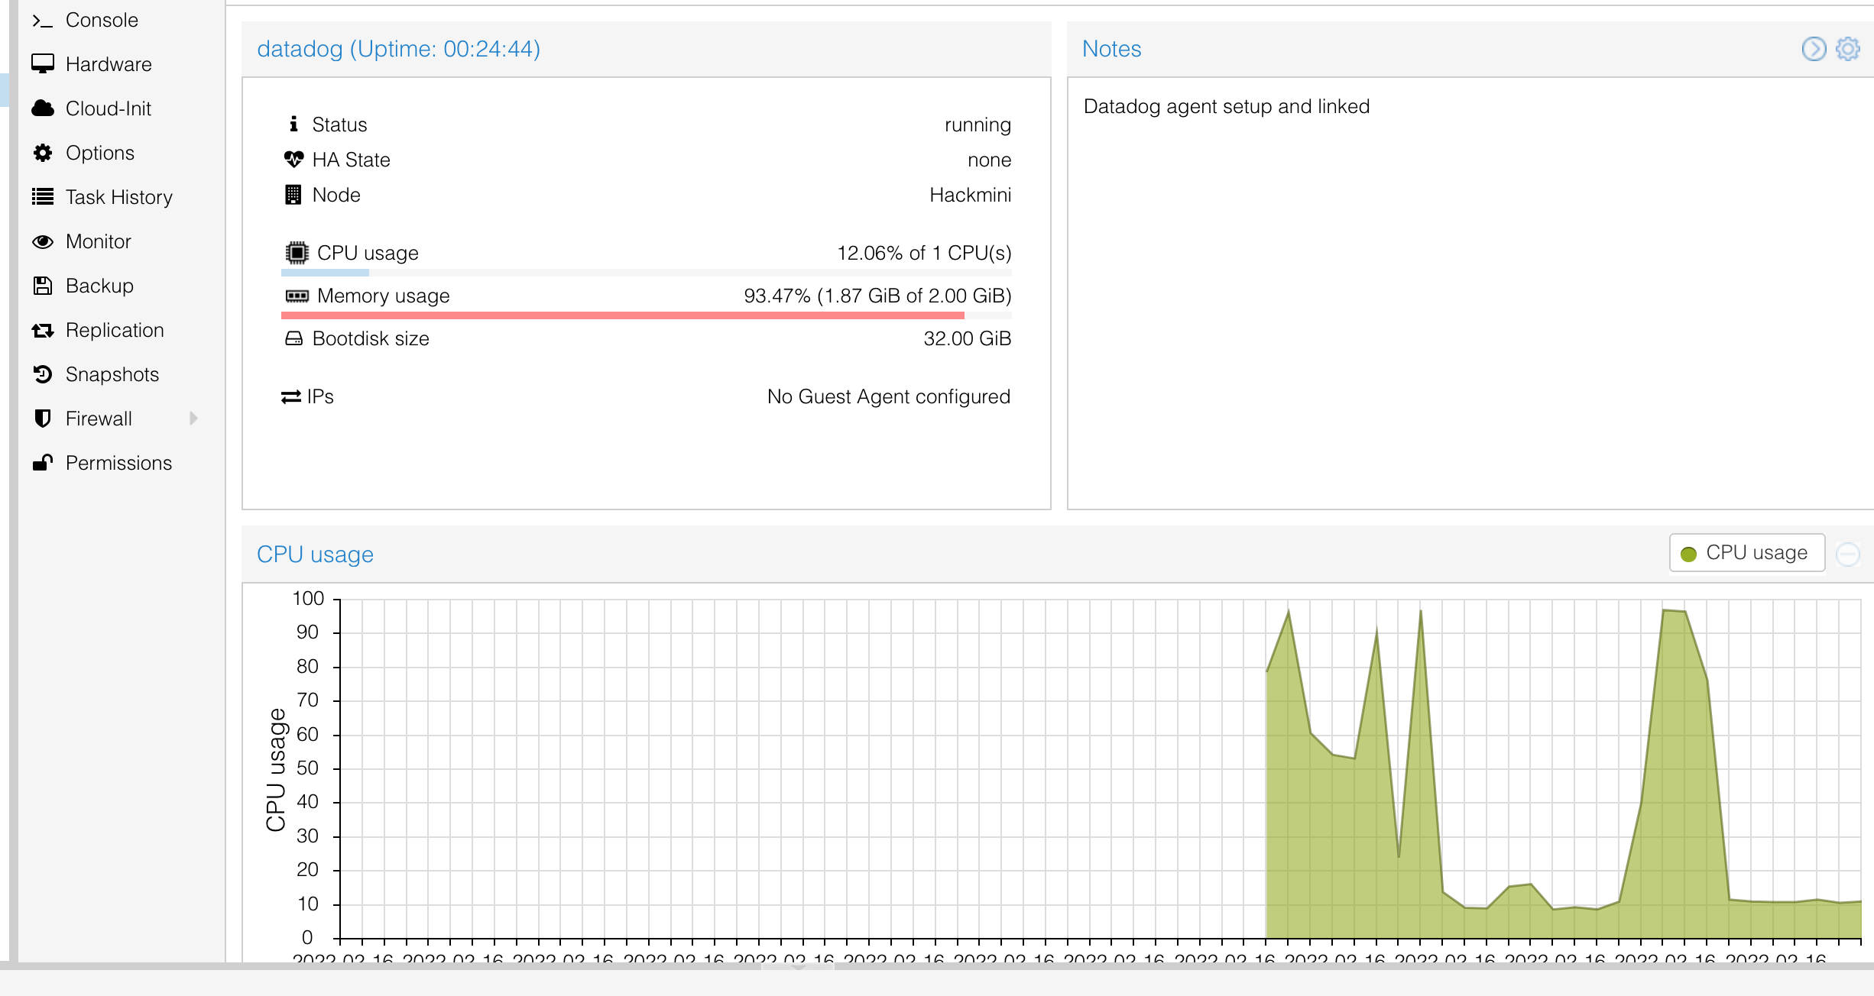
Task: Click the Monitor eye icon
Action: tap(43, 241)
